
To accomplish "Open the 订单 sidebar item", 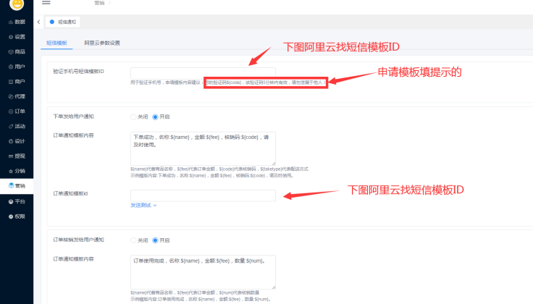I will click(17, 111).
